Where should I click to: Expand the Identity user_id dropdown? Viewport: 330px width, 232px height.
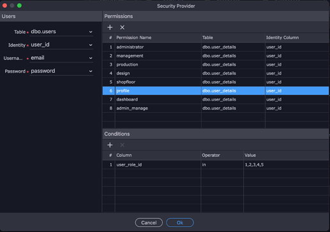pyautogui.click(x=61, y=45)
